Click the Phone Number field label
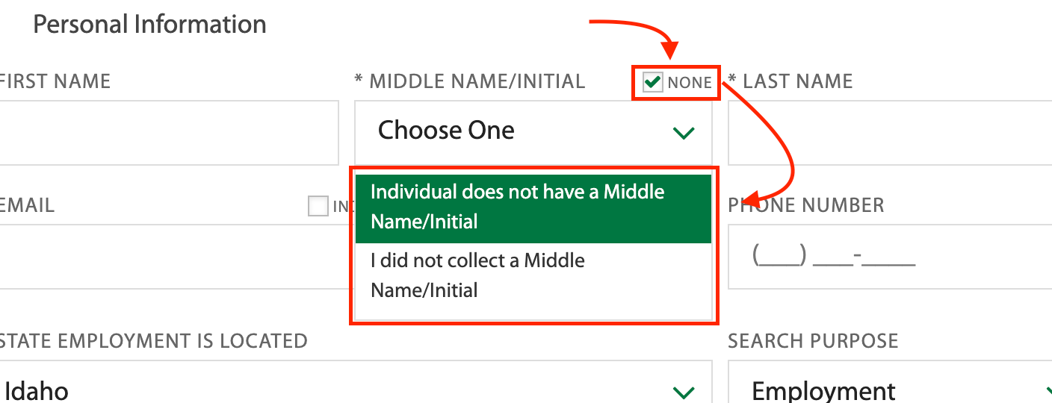The width and height of the screenshot is (1052, 403). pos(807,205)
